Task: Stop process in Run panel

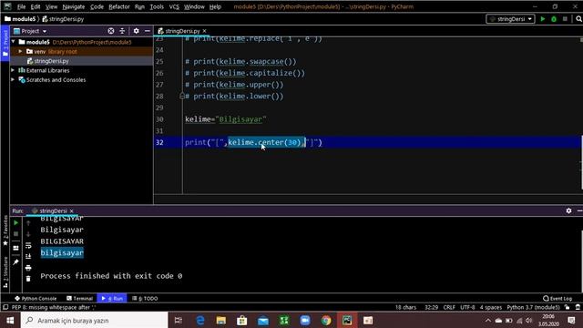Action: [x=16, y=234]
